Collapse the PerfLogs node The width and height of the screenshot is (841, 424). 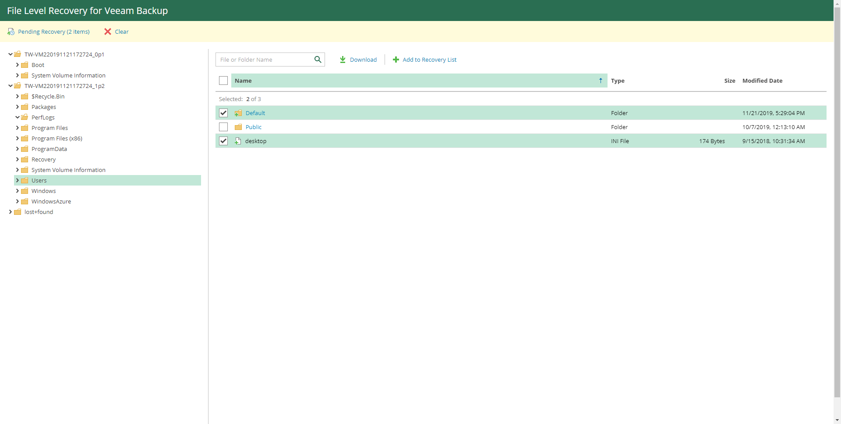(x=18, y=117)
